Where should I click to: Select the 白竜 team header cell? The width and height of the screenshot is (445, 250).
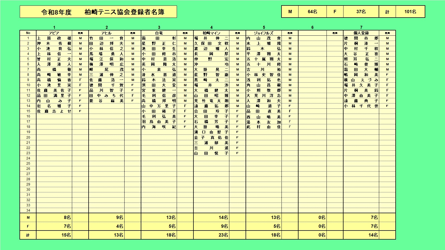pos(159,33)
